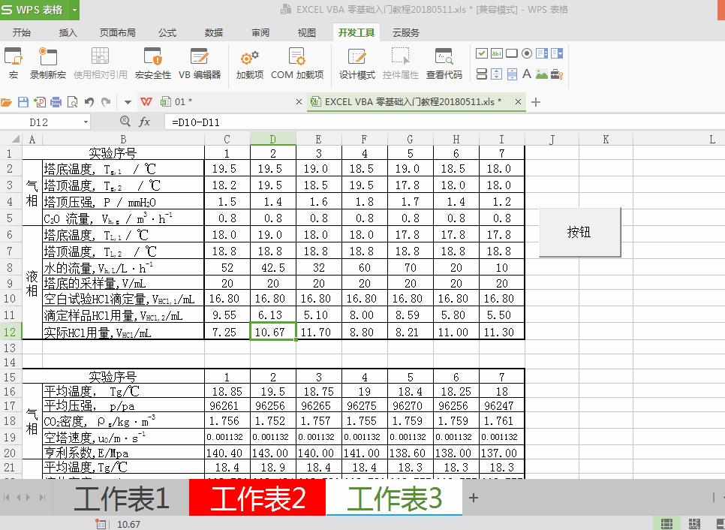Click the 按钮 button in the worksheet

pyautogui.click(x=579, y=232)
